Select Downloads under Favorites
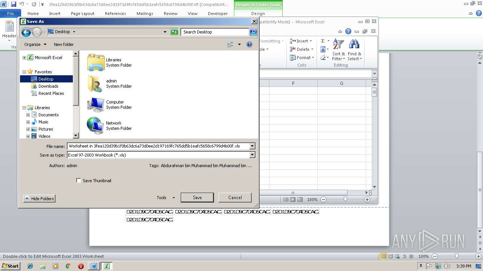 point(48,86)
